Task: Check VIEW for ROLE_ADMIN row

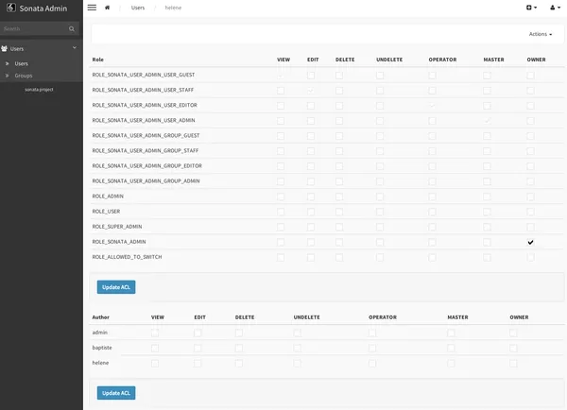Action: click(281, 196)
